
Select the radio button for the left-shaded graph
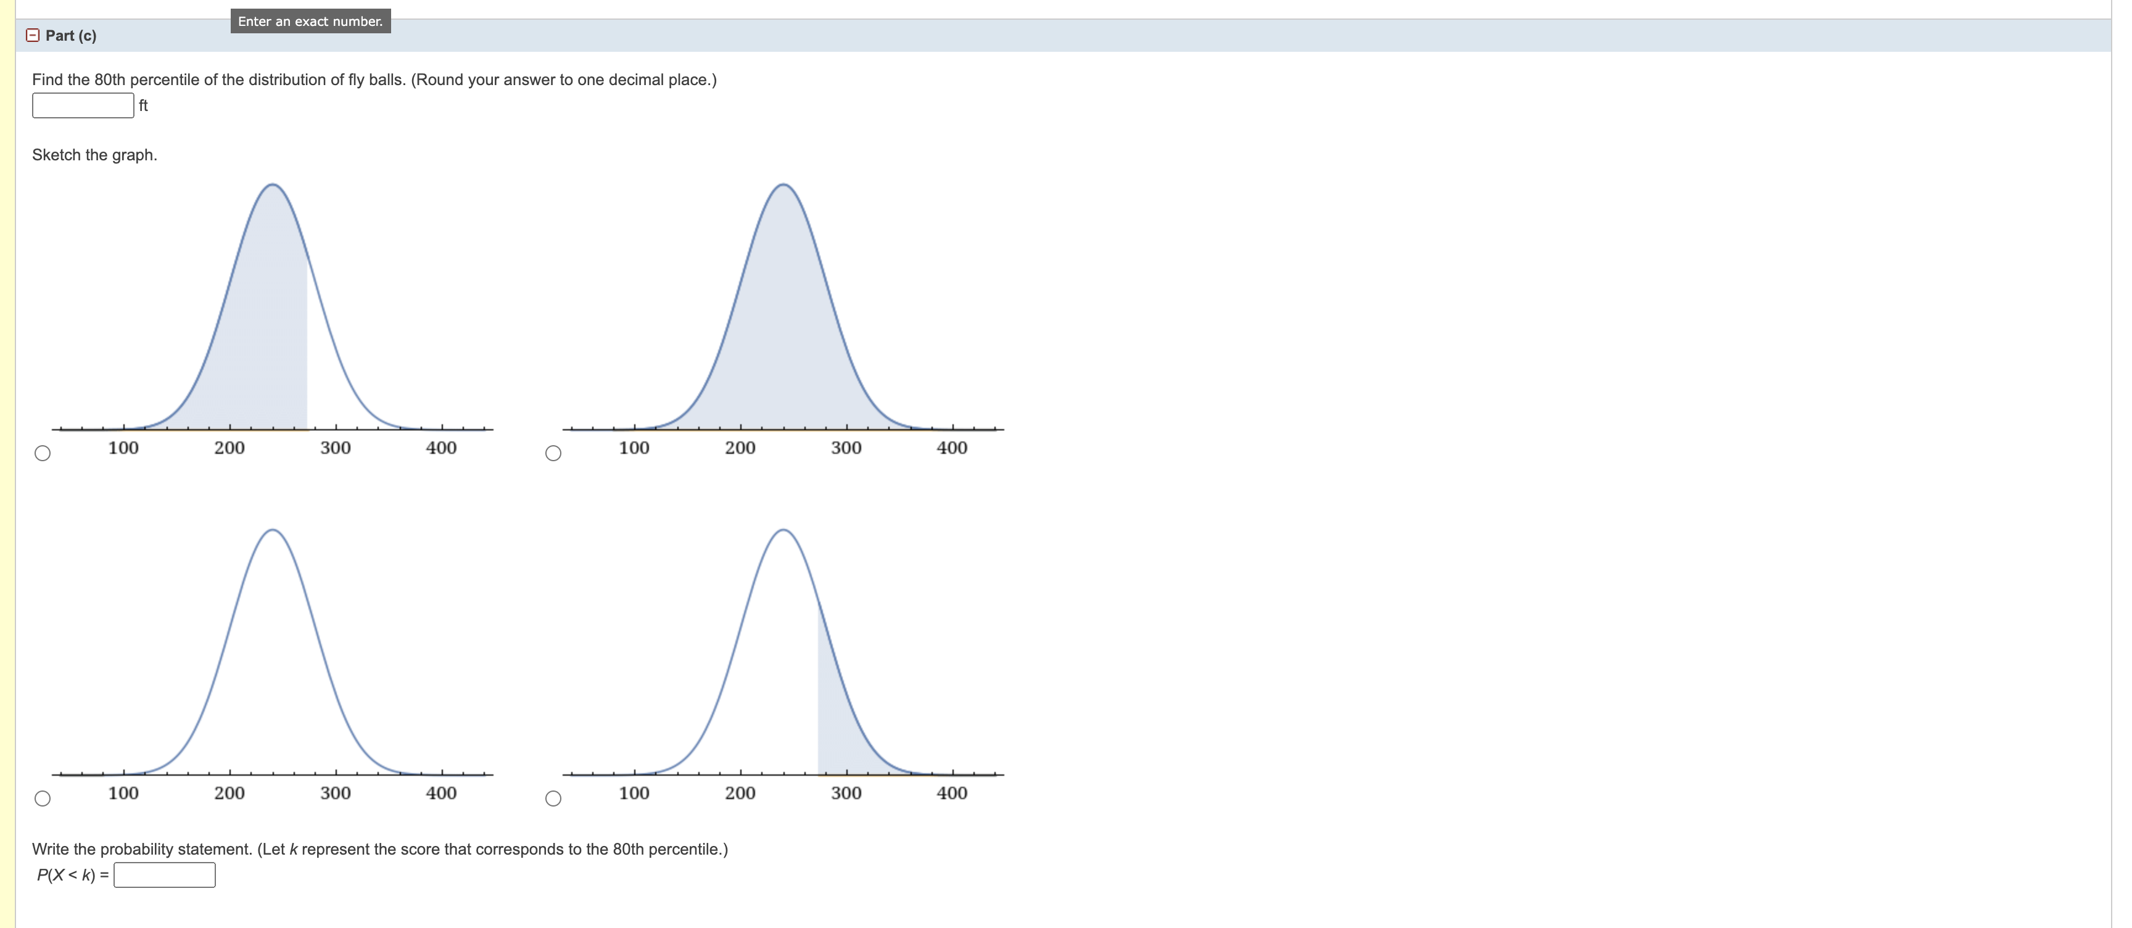pos(43,453)
